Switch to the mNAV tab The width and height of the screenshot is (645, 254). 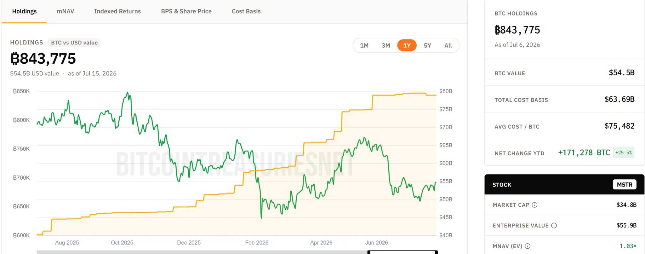65,11
